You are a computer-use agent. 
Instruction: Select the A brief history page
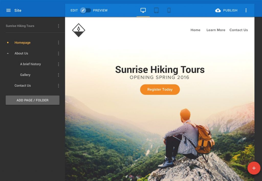pyautogui.click(x=30, y=64)
